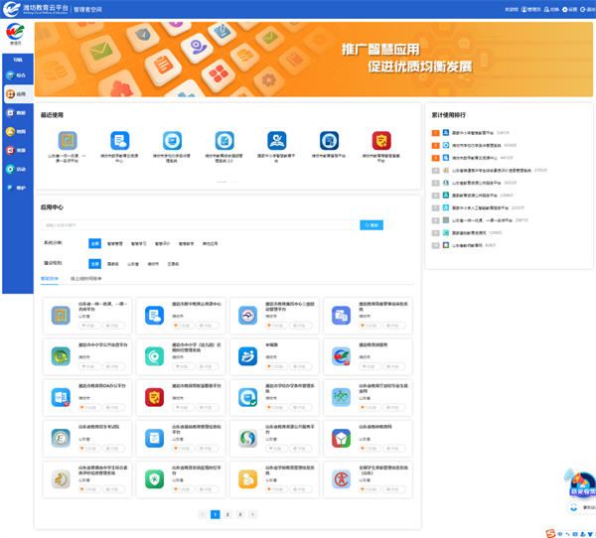Open 维护 in left navigation

click(18, 188)
